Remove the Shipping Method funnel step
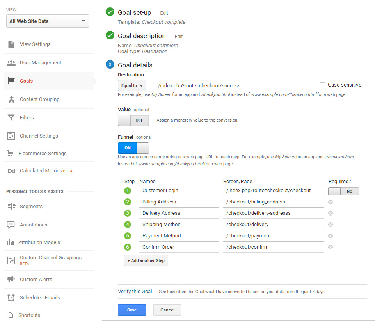 [331, 225]
